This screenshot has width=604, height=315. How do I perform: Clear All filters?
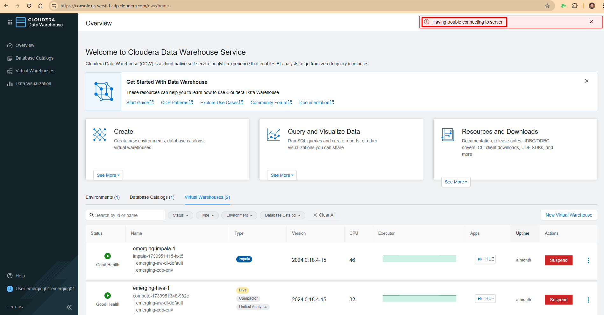point(324,215)
